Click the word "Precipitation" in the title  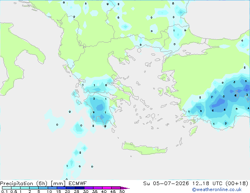click(x=17, y=184)
